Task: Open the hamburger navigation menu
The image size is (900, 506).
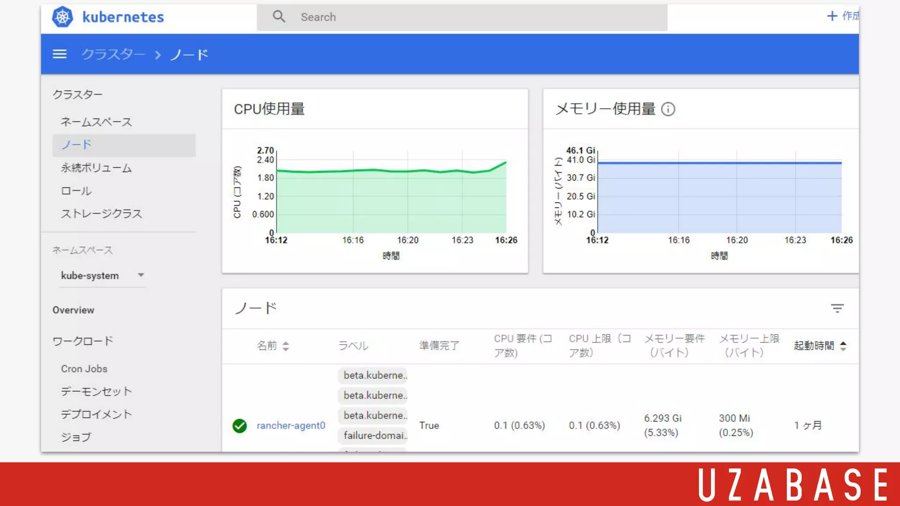Action: tap(60, 54)
